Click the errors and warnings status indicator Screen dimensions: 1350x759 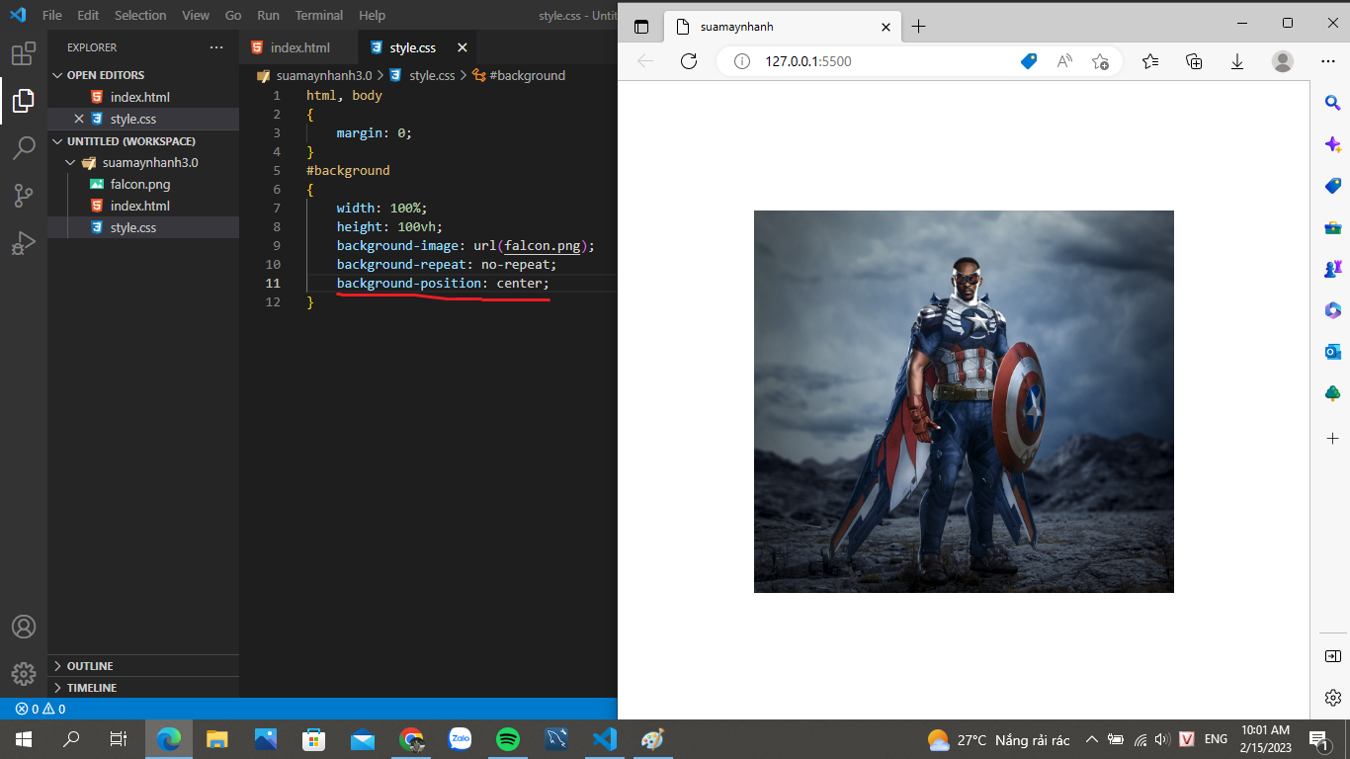point(41,709)
